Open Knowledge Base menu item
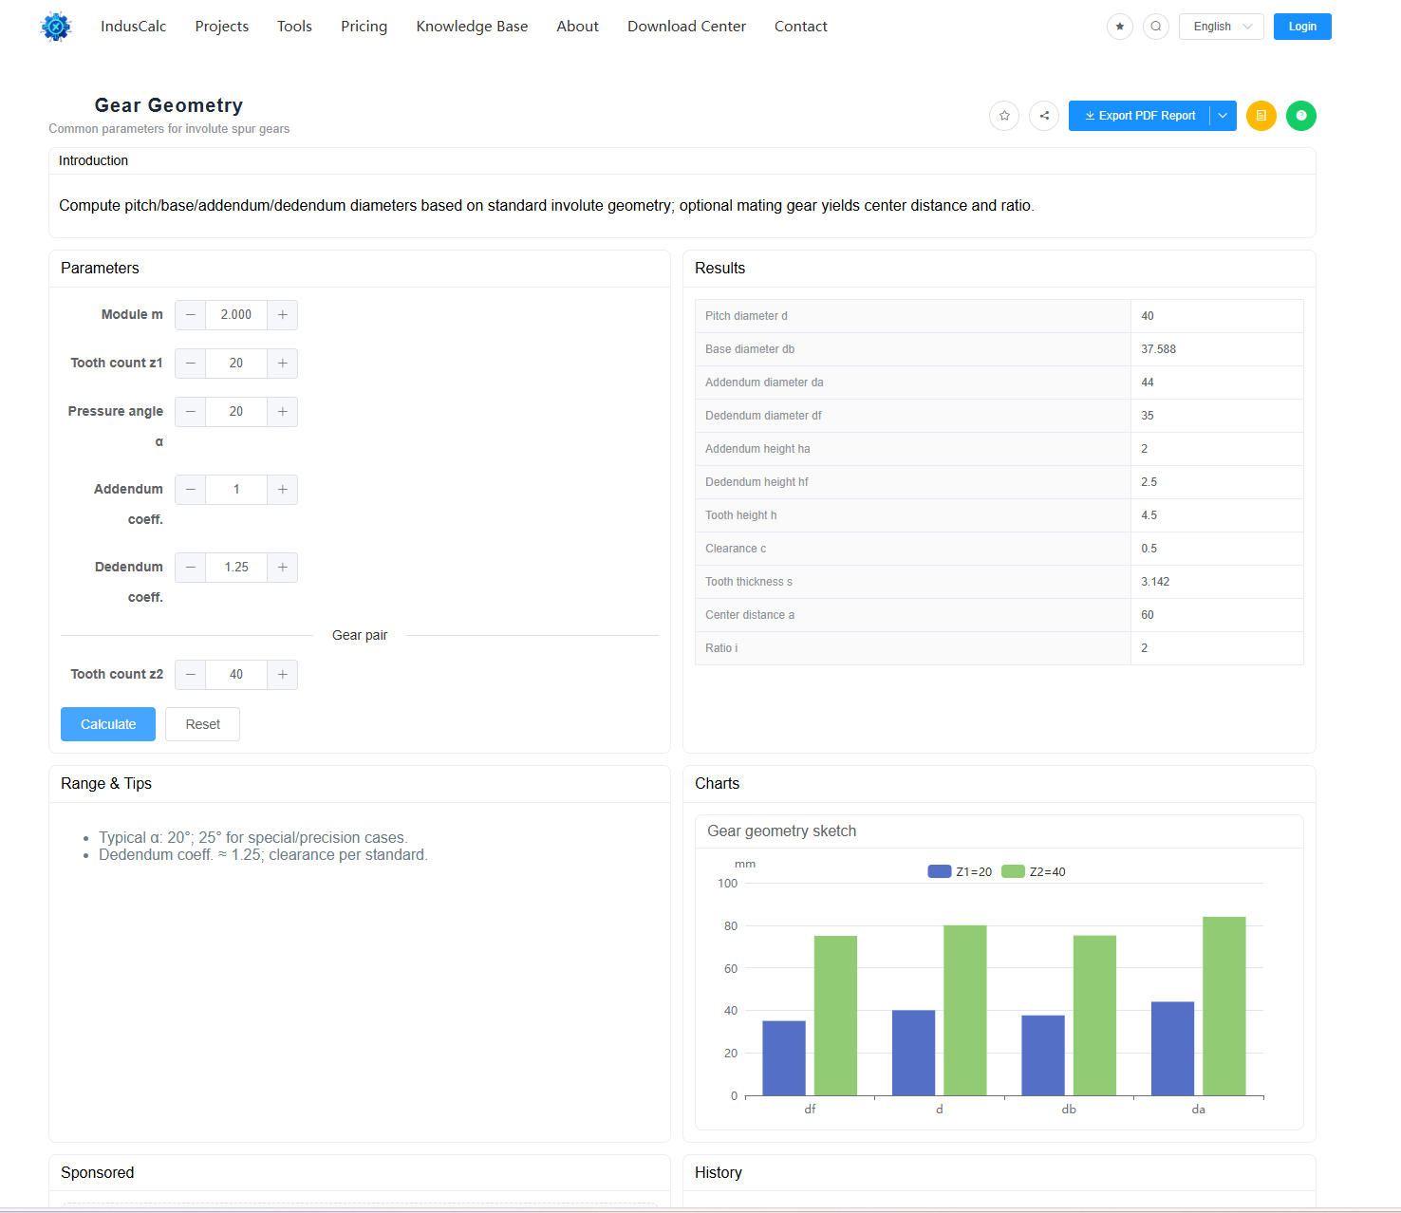Image resolution: width=1401 pixels, height=1213 pixels. point(472,27)
